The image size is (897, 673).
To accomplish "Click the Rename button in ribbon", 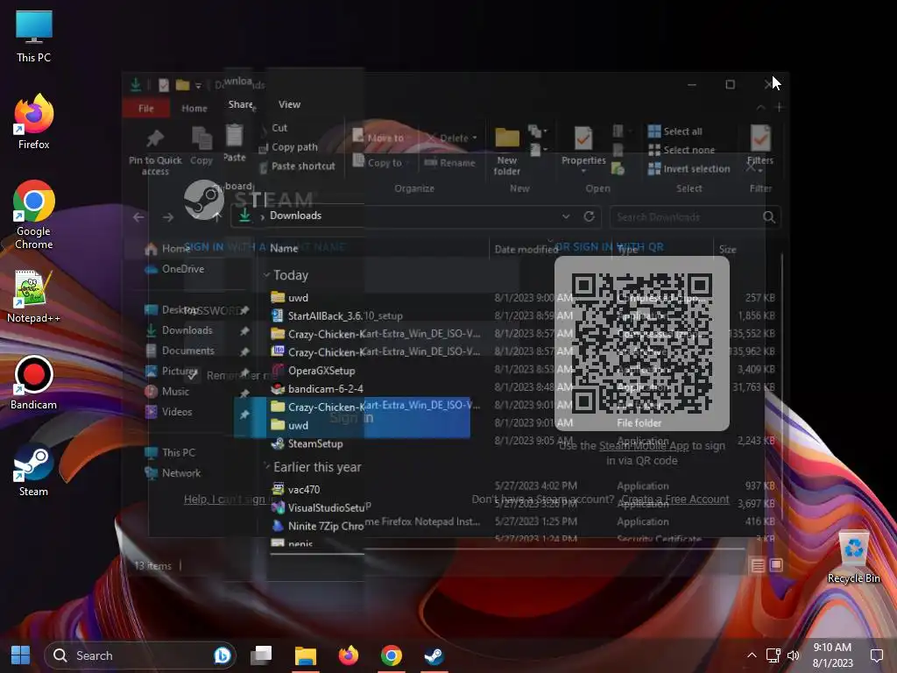I will [x=449, y=162].
